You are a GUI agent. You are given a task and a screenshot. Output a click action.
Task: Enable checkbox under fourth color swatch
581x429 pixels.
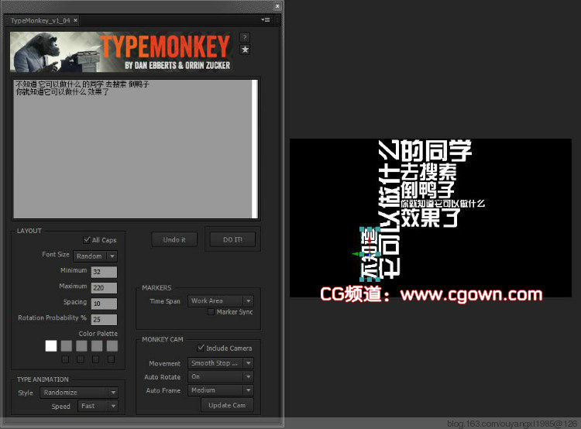tap(95, 359)
